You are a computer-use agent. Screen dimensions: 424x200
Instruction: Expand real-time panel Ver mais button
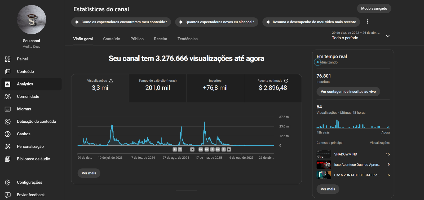pos(328,189)
